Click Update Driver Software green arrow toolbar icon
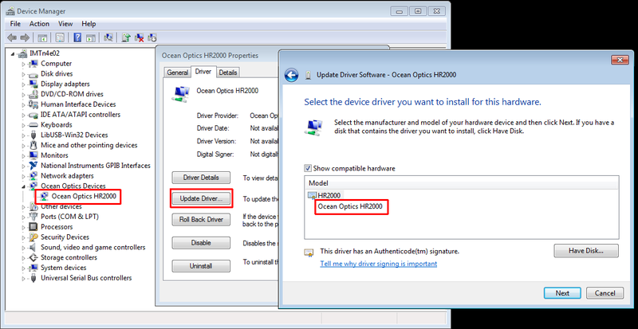 pyautogui.click(x=126, y=37)
